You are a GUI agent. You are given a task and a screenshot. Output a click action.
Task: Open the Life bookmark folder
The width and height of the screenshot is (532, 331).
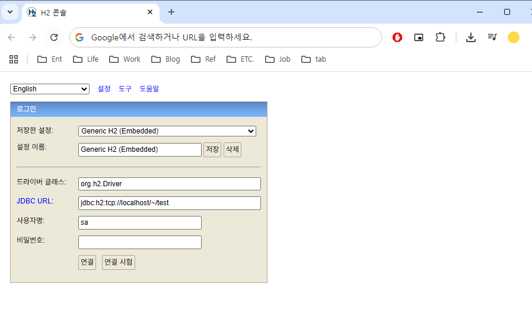click(85, 59)
